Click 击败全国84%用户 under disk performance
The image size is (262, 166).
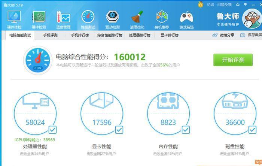coord(234,154)
